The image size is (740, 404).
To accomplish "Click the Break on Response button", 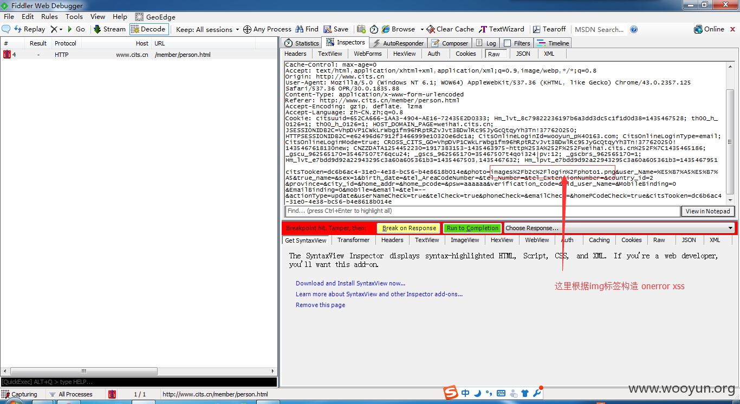I will click(x=409, y=228).
